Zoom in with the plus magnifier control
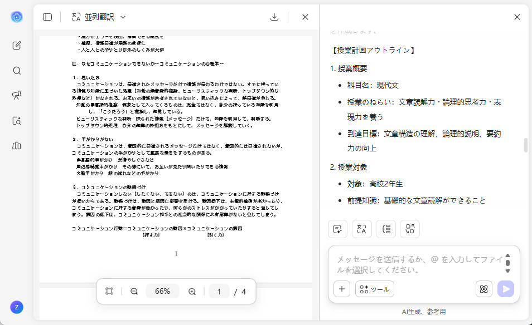Image resolution: width=532 pixels, height=325 pixels. (x=192, y=290)
